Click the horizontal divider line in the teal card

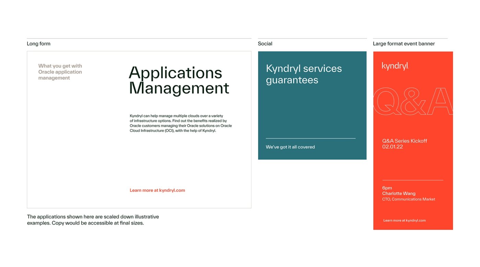[310, 138]
